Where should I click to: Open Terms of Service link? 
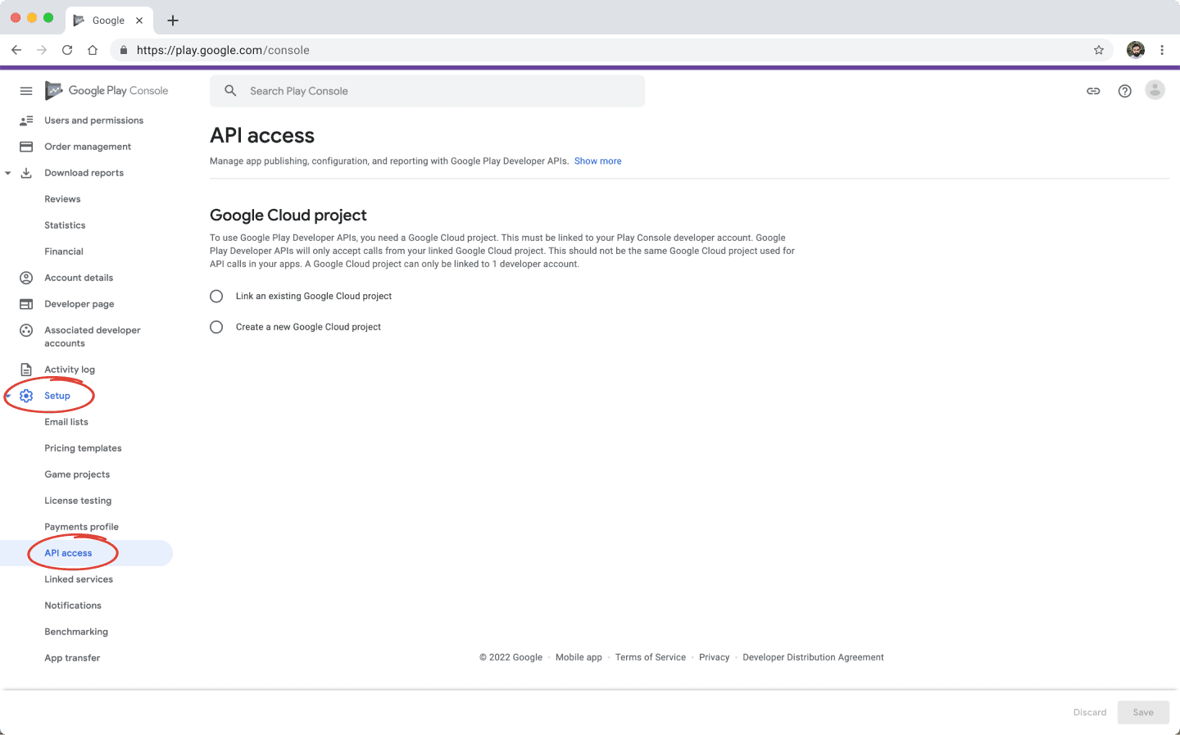click(651, 657)
